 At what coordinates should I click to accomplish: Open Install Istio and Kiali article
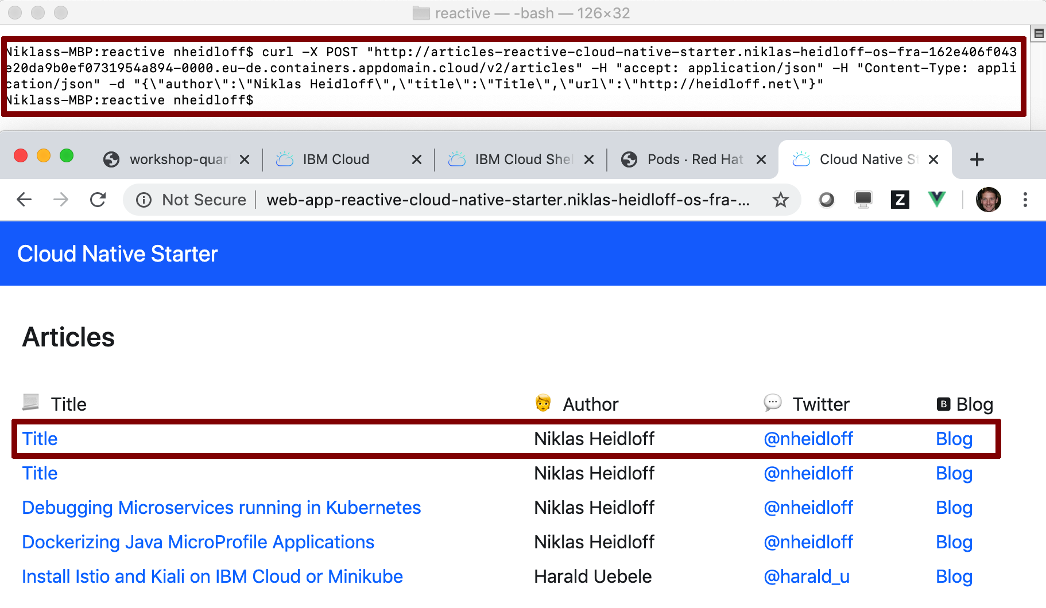212,576
